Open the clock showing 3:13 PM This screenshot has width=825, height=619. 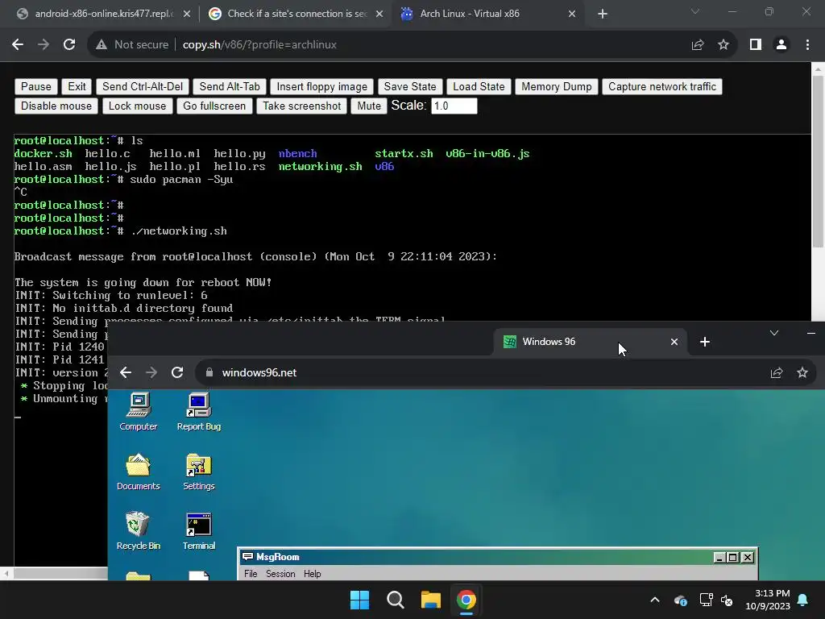click(768, 600)
